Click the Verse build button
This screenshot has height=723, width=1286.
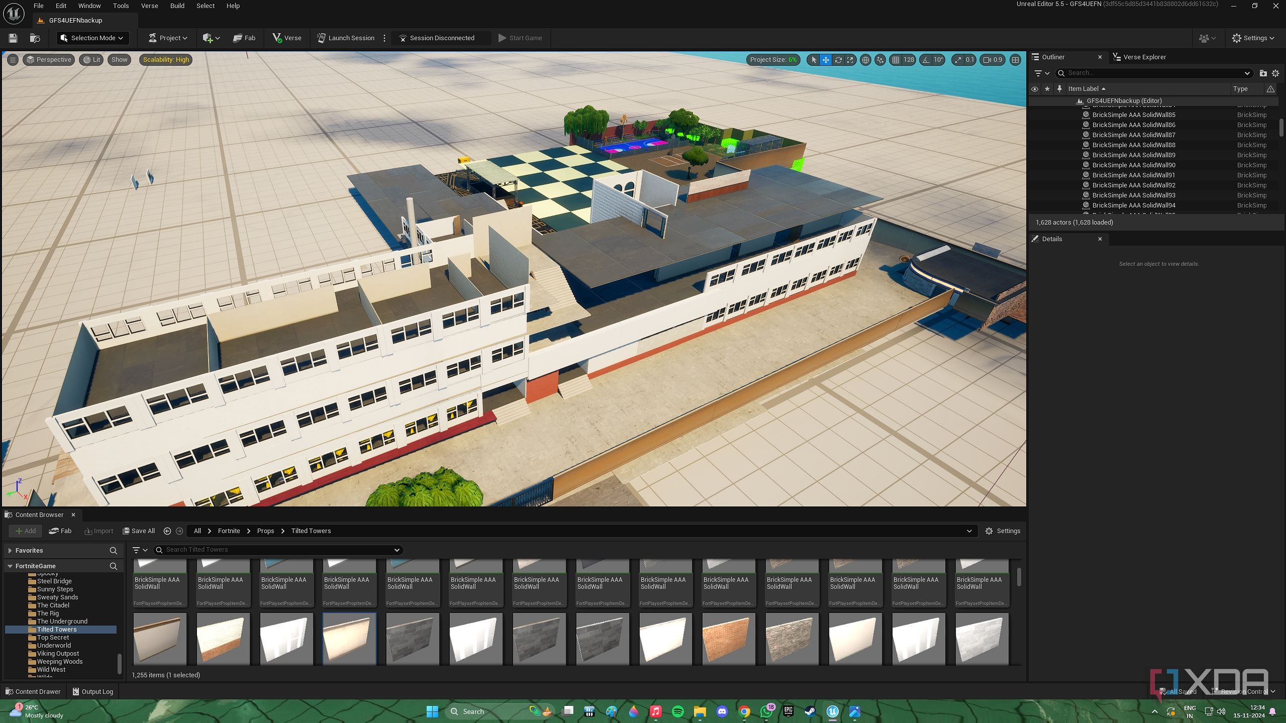point(287,38)
